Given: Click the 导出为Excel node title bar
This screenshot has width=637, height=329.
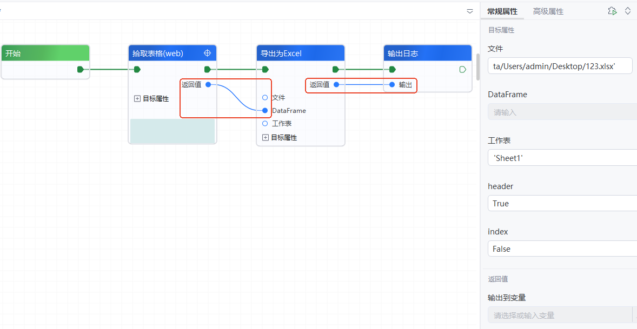Looking at the screenshot, I should [292, 53].
